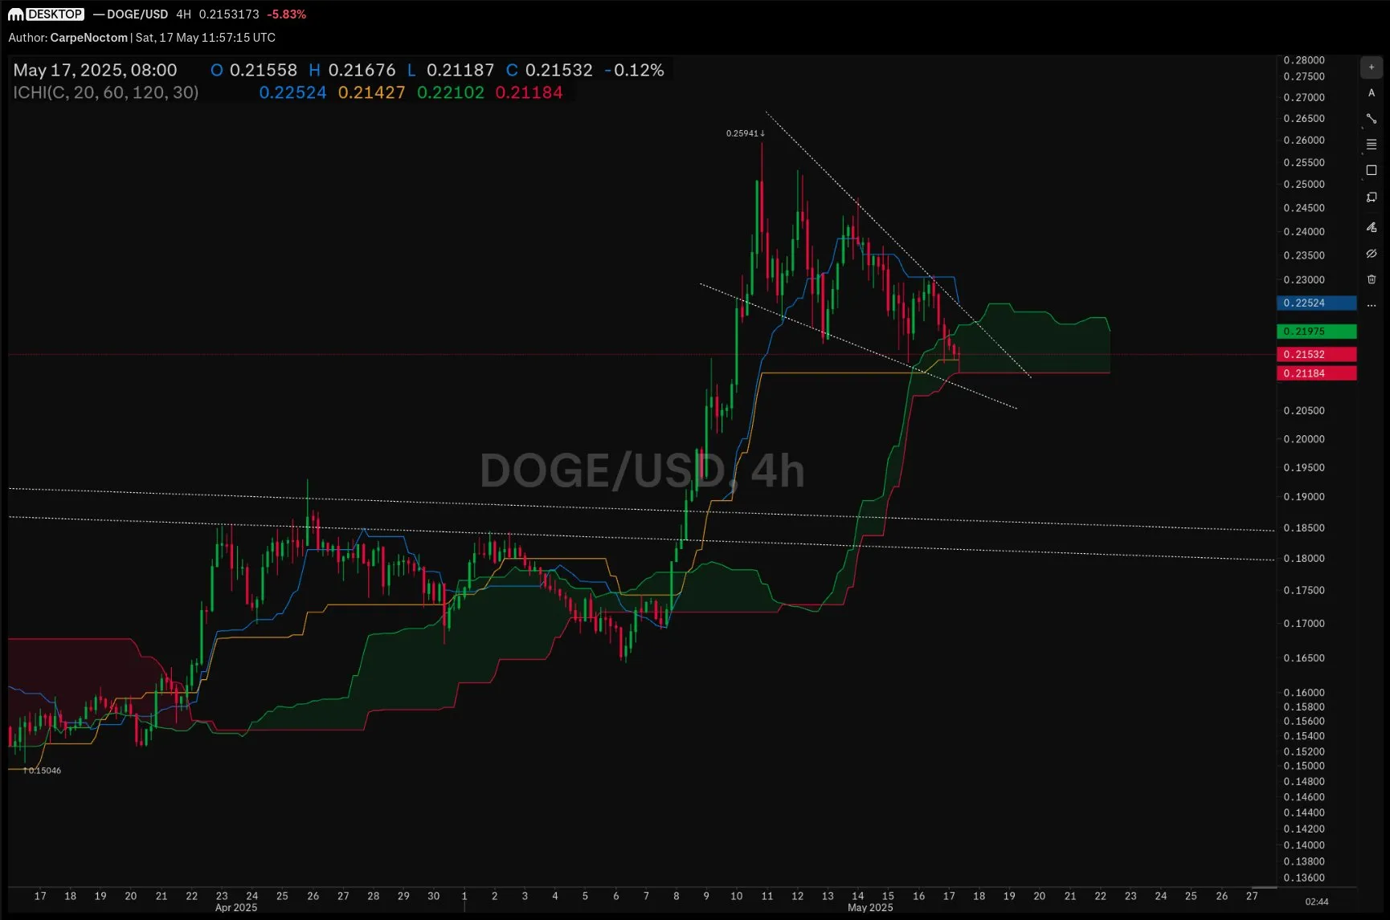Viewport: 1390px width, 920px height.
Task: Click the 02:44 bar countdown timer
Action: point(1318,901)
